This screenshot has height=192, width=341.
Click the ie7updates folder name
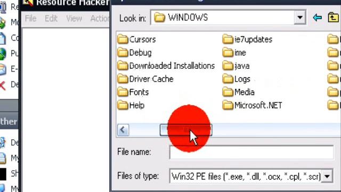point(254,39)
